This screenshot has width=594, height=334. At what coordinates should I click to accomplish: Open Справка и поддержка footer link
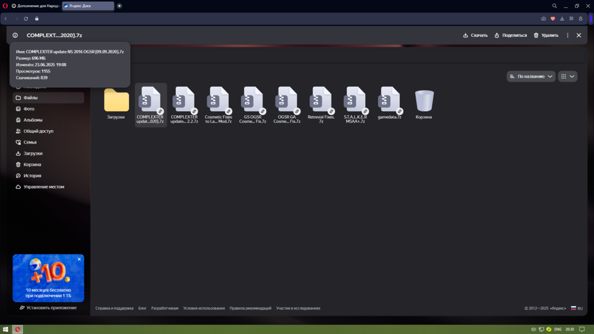115,308
